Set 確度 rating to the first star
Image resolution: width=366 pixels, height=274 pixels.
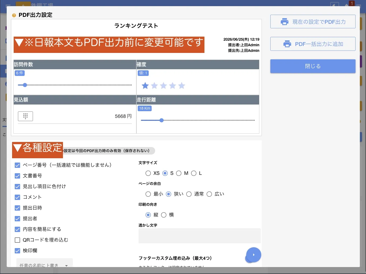145,86
